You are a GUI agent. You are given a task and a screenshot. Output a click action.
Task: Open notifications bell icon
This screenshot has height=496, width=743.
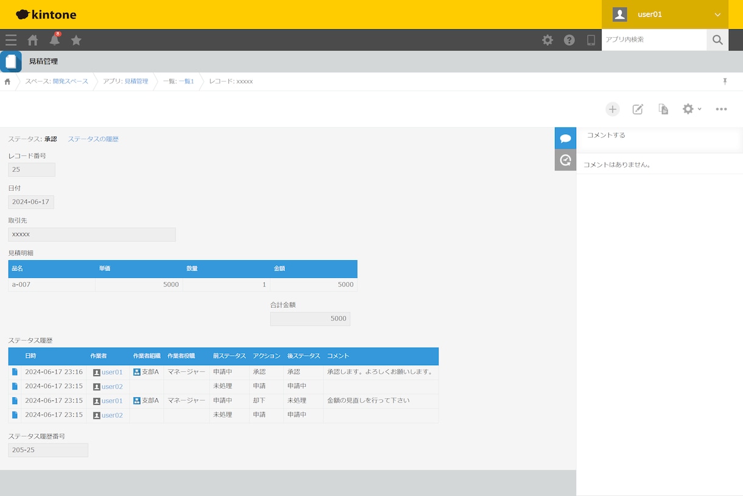[x=55, y=40]
